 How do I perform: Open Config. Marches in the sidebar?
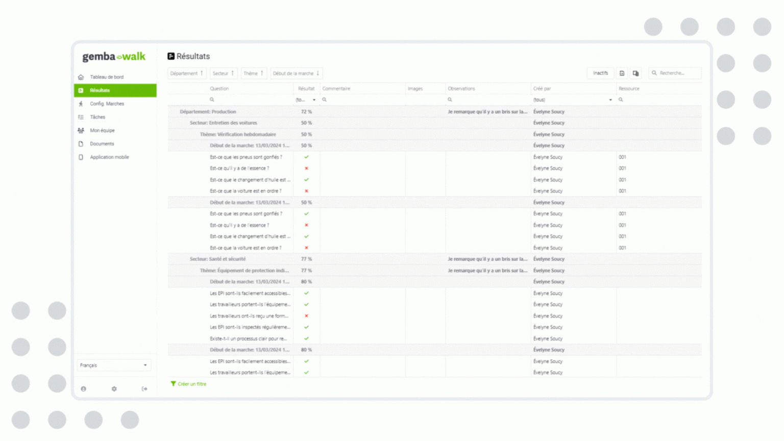click(x=107, y=104)
